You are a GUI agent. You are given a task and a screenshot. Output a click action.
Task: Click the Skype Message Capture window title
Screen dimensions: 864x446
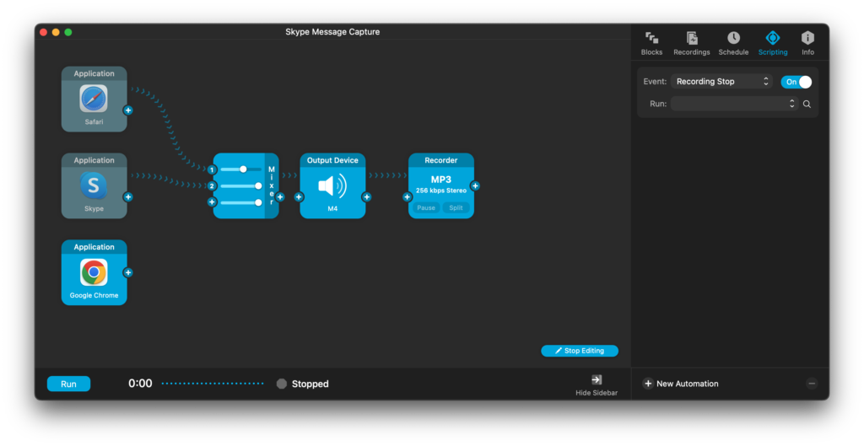pos(332,32)
